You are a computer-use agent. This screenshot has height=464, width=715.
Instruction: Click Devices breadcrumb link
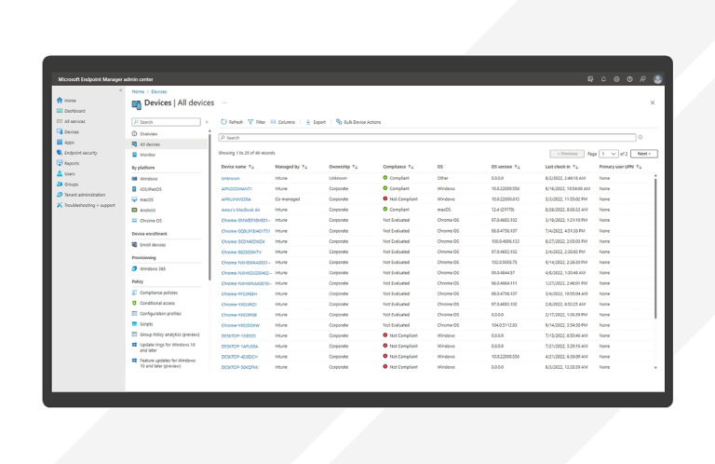click(159, 91)
